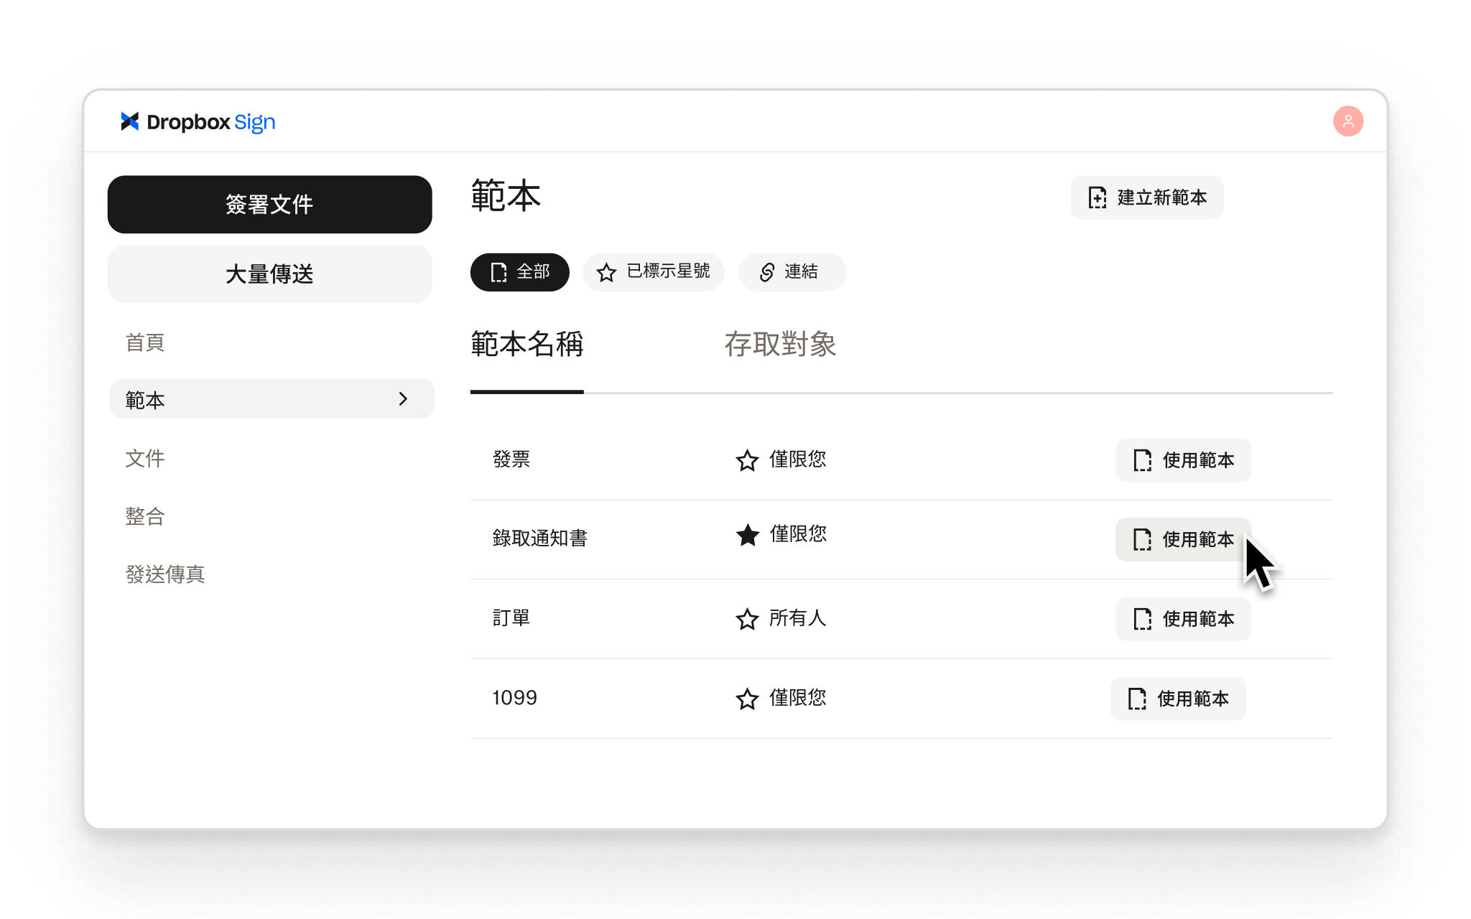The width and height of the screenshot is (1471, 919).
Task: Unstar the 錄取通知書 template
Action: 747,535
